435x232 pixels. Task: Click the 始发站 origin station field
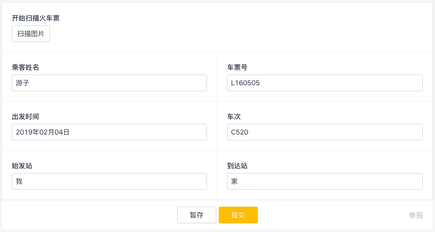point(109,181)
